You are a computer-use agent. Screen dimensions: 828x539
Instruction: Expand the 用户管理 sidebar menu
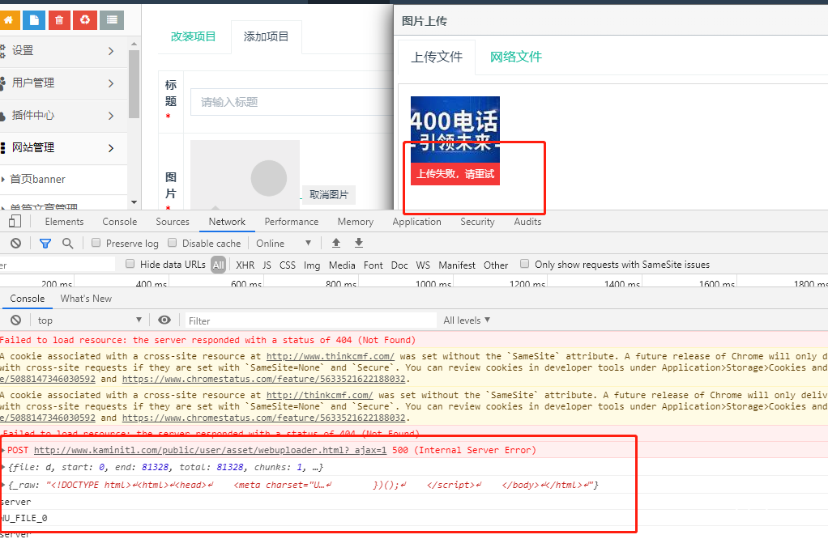point(63,83)
